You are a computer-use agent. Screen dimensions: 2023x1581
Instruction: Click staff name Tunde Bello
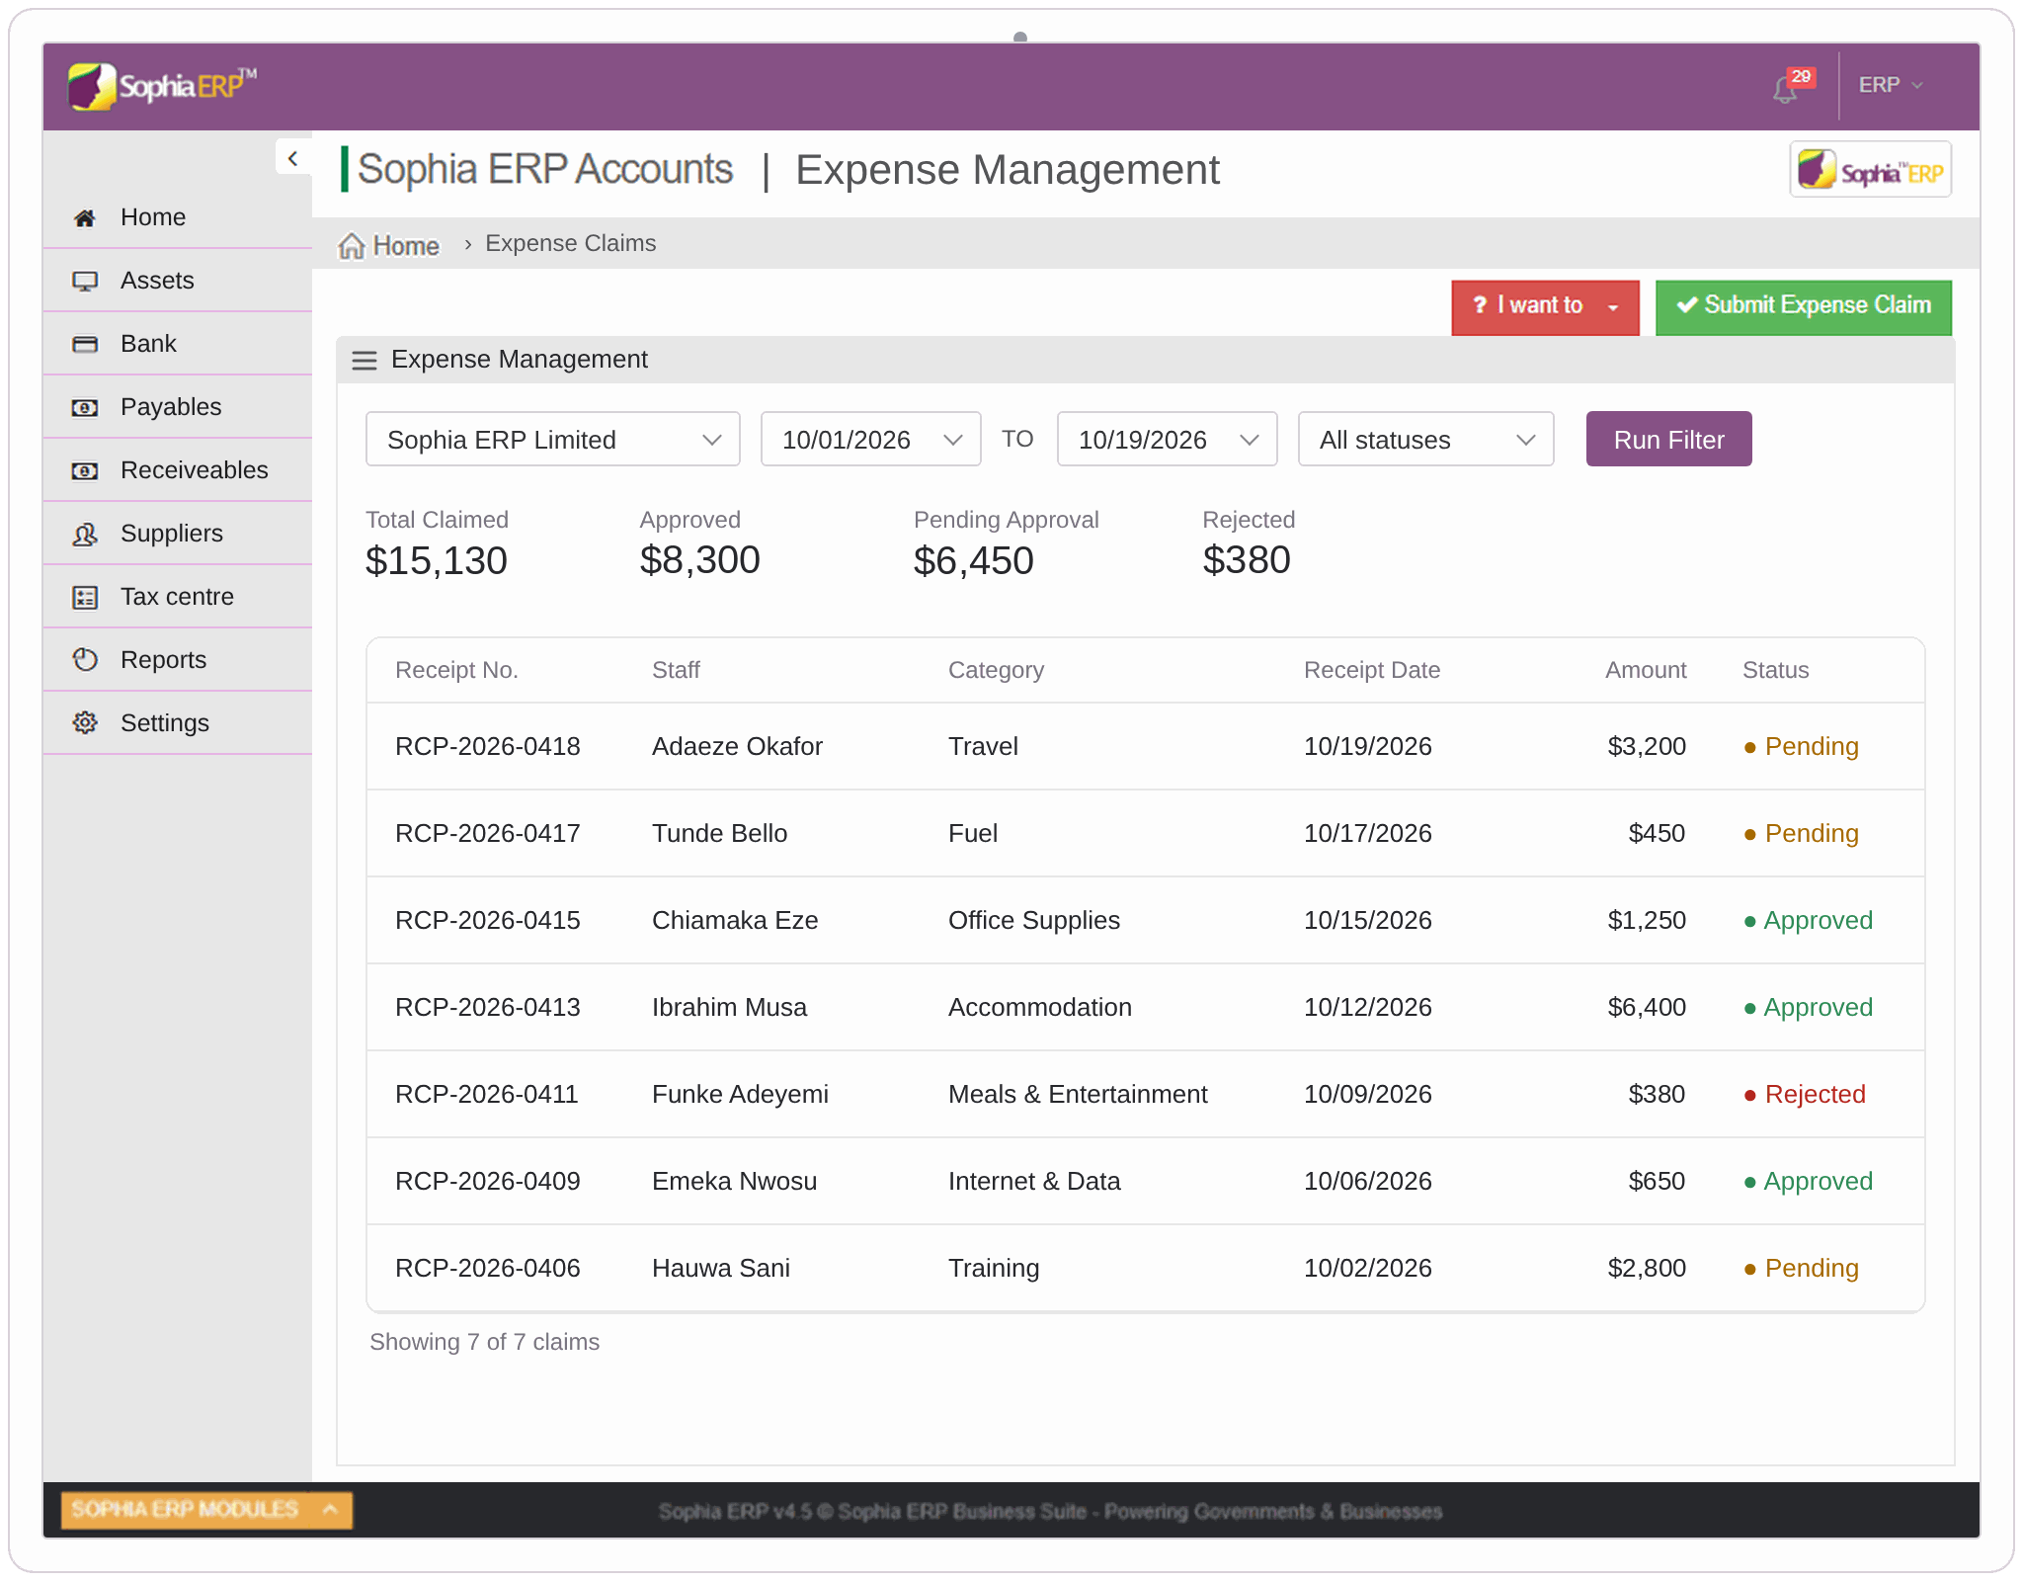coord(719,833)
